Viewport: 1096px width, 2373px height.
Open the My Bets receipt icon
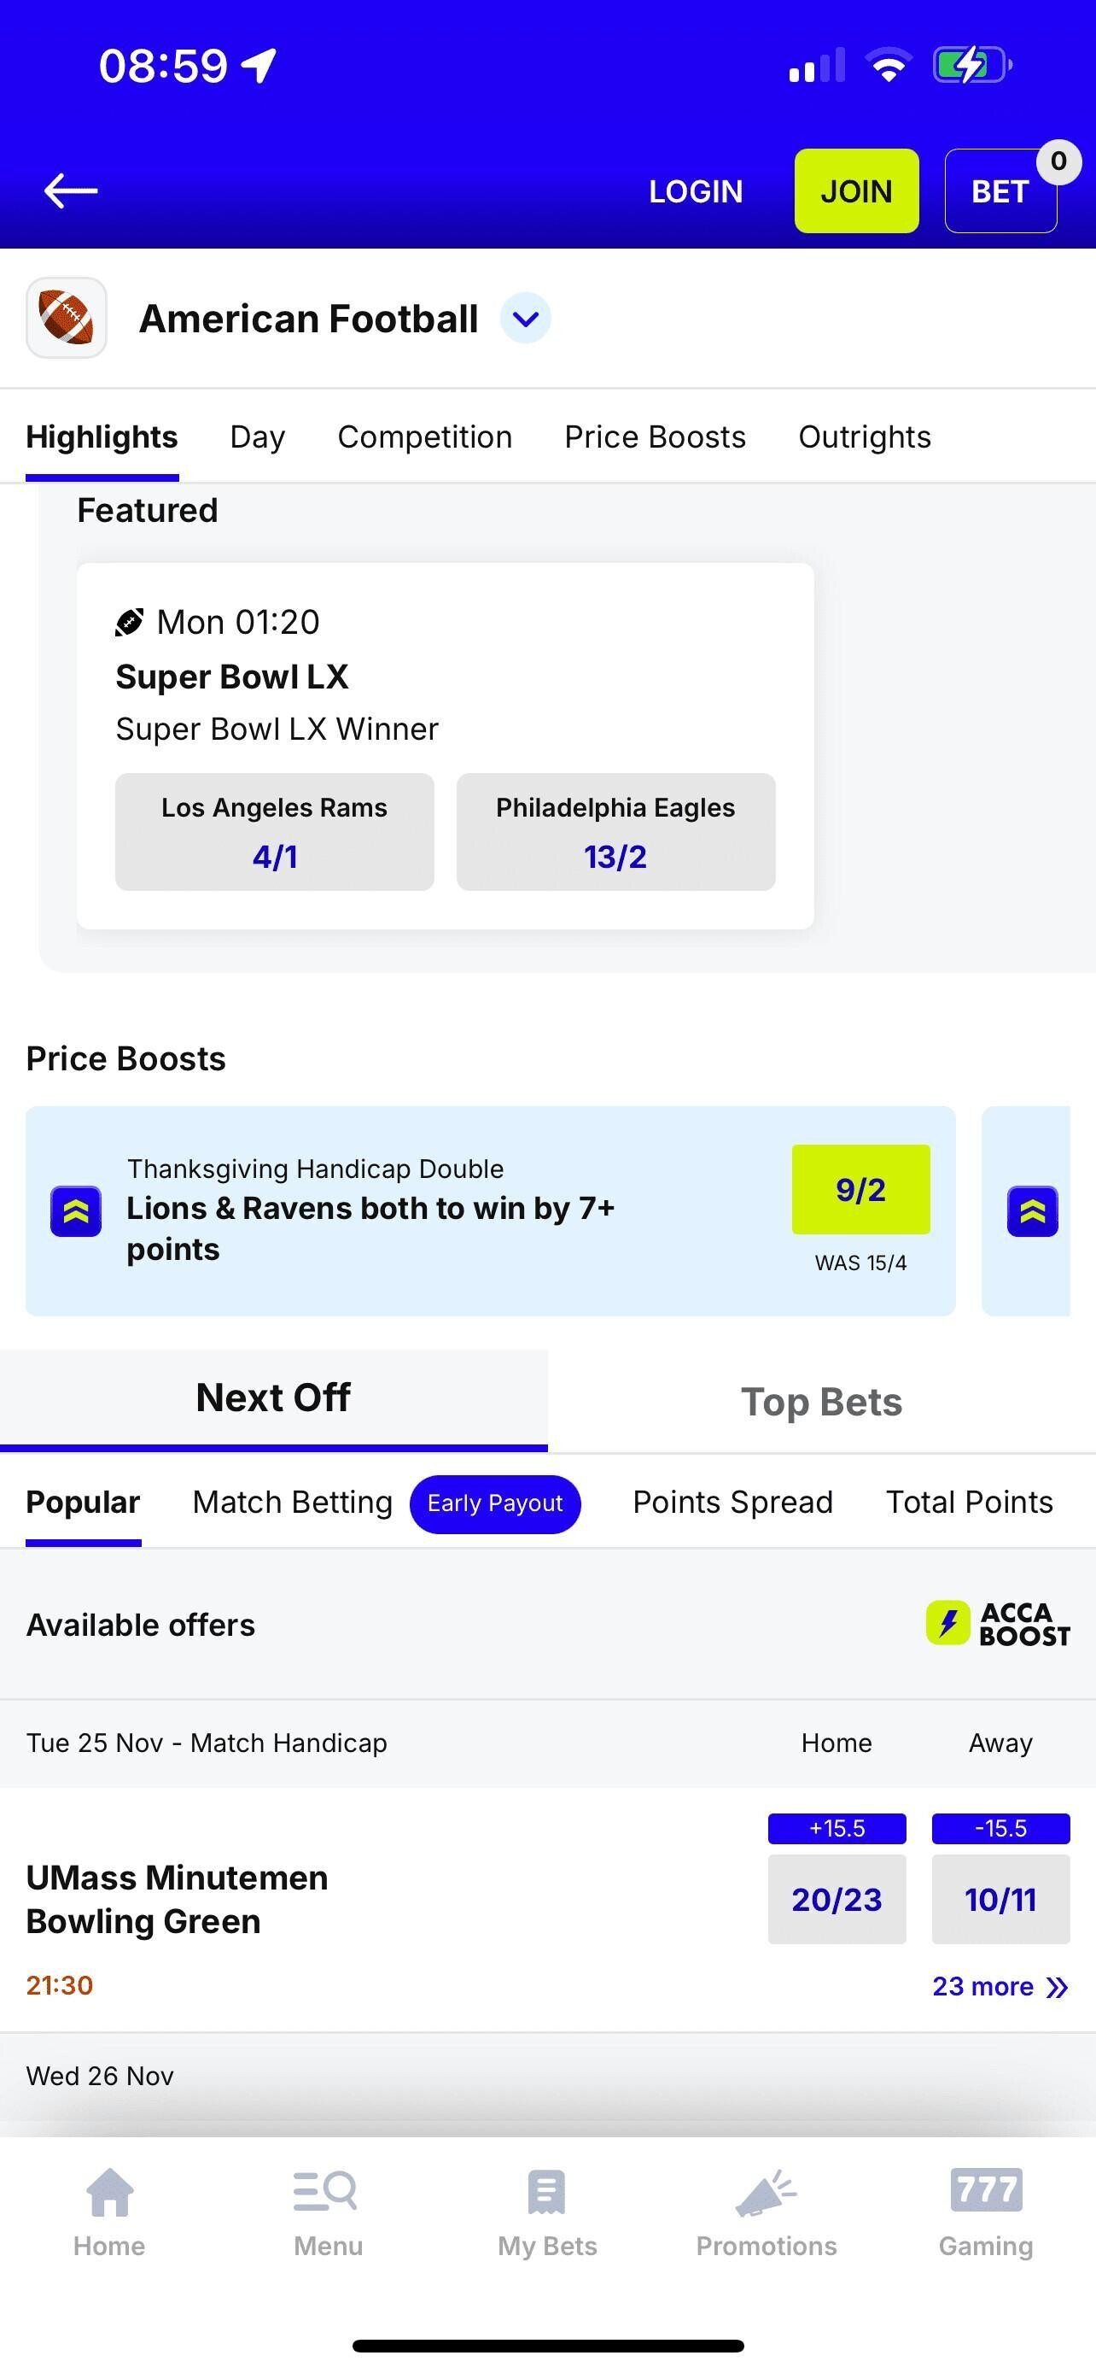tap(546, 2192)
